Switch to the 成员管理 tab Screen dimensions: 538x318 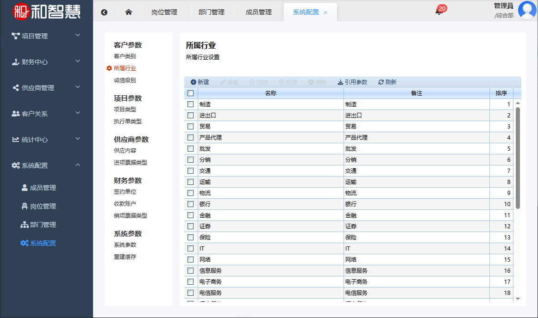[x=258, y=12]
